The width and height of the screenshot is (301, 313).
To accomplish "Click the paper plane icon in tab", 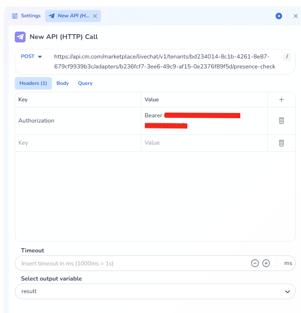I will tap(52, 16).
